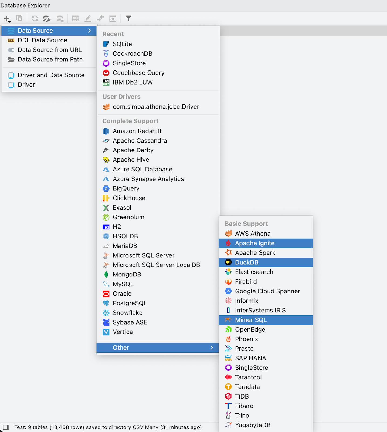Image resolution: width=387 pixels, height=432 pixels.
Task: Select MariaDB data source
Action: [158, 246]
